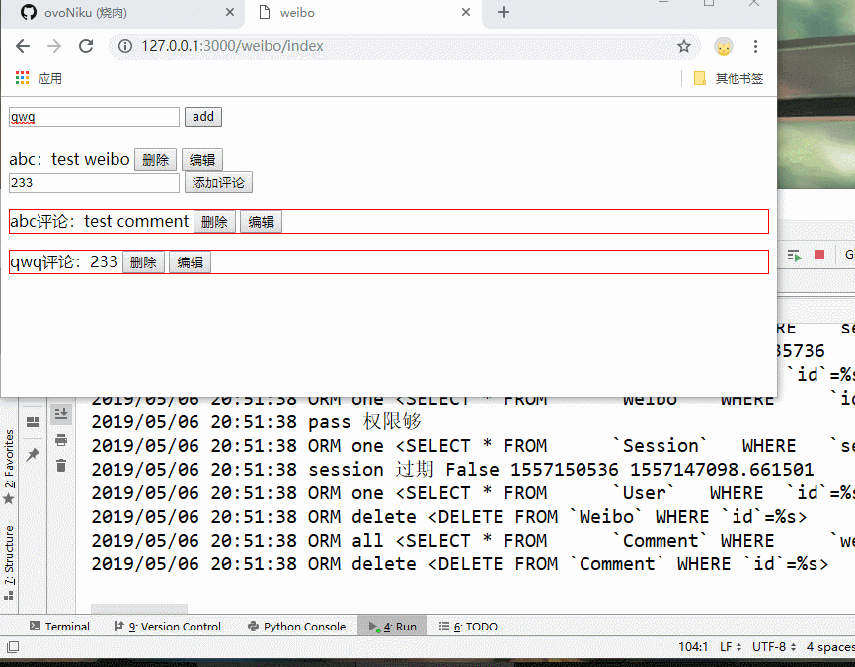Open the 其他书签 bookmarks folder
The image size is (855, 667).
[729, 79]
